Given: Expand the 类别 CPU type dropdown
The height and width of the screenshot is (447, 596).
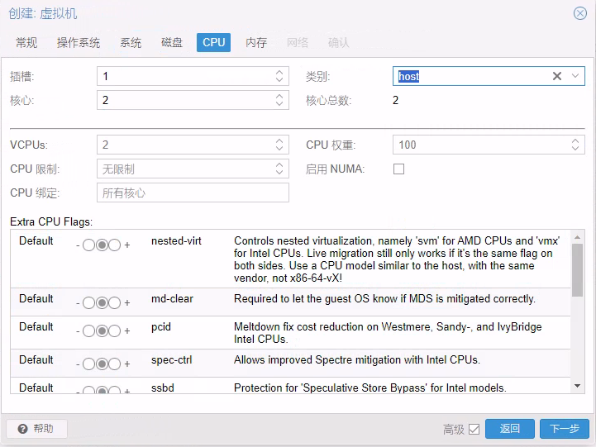Looking at the screenshot, I should click(x=575, y=76).
